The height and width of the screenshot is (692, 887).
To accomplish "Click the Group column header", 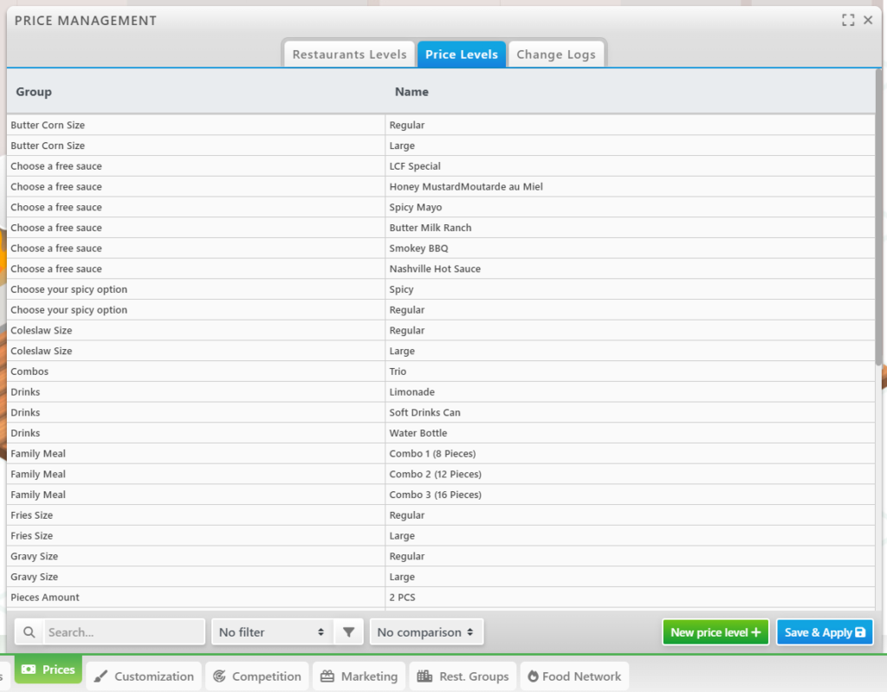I will [x=34, y=92].
